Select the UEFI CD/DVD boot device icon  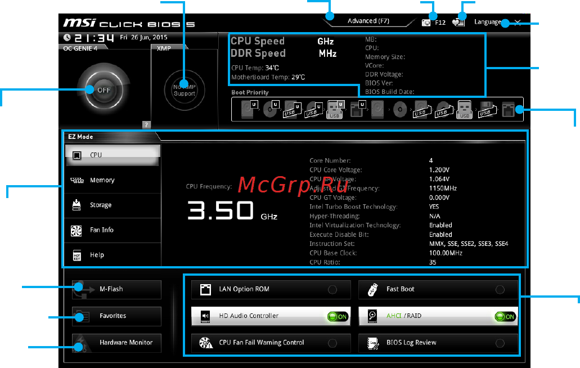pyautogui.click(x=271, y=109)
